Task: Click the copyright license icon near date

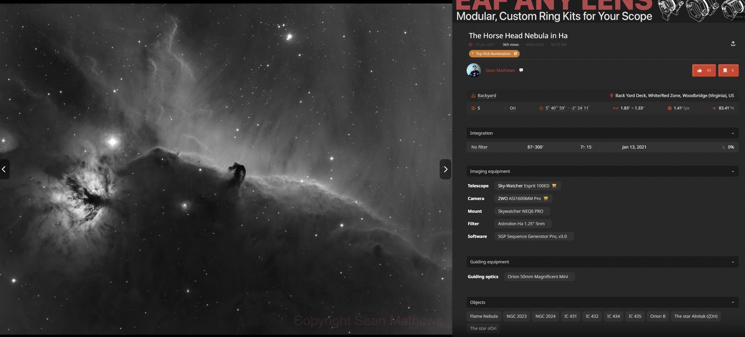Action: click(470, 45)
